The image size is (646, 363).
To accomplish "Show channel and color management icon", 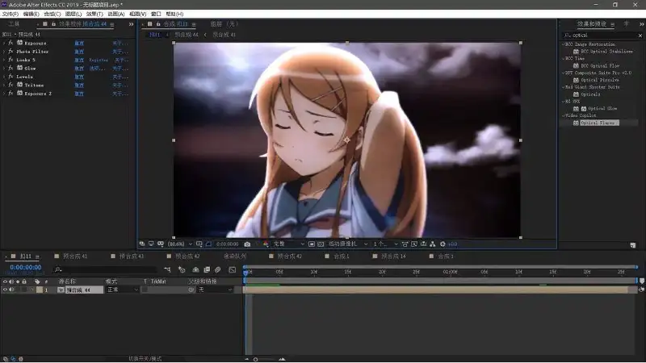I will [266, 244].
